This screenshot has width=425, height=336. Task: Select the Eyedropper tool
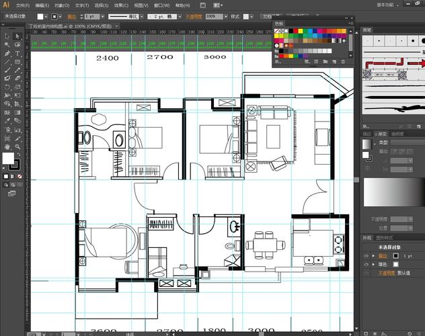coord(7,121)
